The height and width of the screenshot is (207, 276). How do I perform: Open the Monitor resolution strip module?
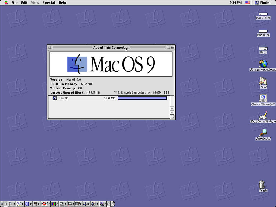(63, 204)
